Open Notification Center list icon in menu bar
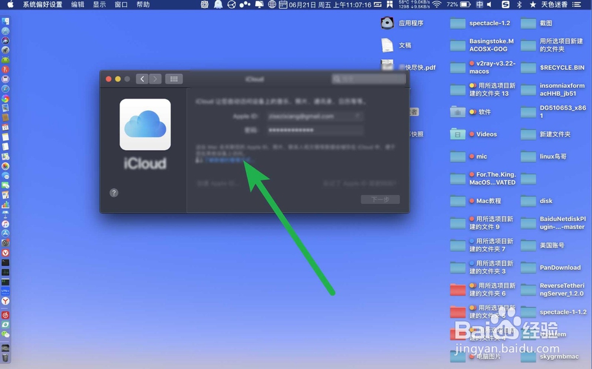This screenshot has width=592, height=369. tap(577, 5)
